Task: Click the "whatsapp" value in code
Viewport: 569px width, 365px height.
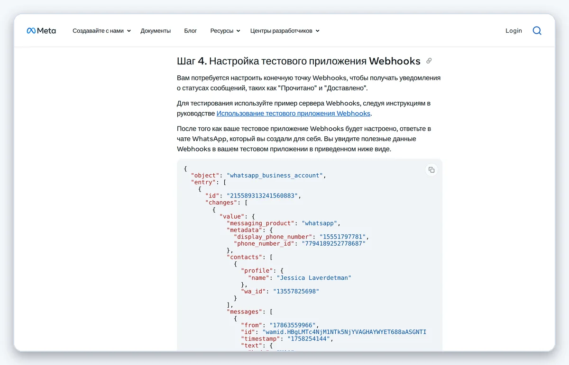Action: tap(319, 223)
